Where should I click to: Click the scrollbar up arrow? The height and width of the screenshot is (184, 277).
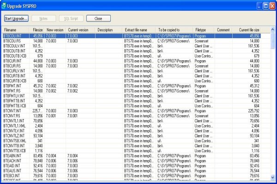point(272,29)
